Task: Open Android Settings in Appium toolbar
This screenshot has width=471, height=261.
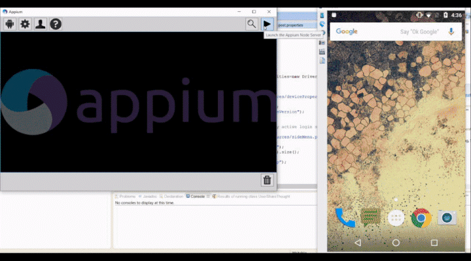Action: tap(10, 24)
